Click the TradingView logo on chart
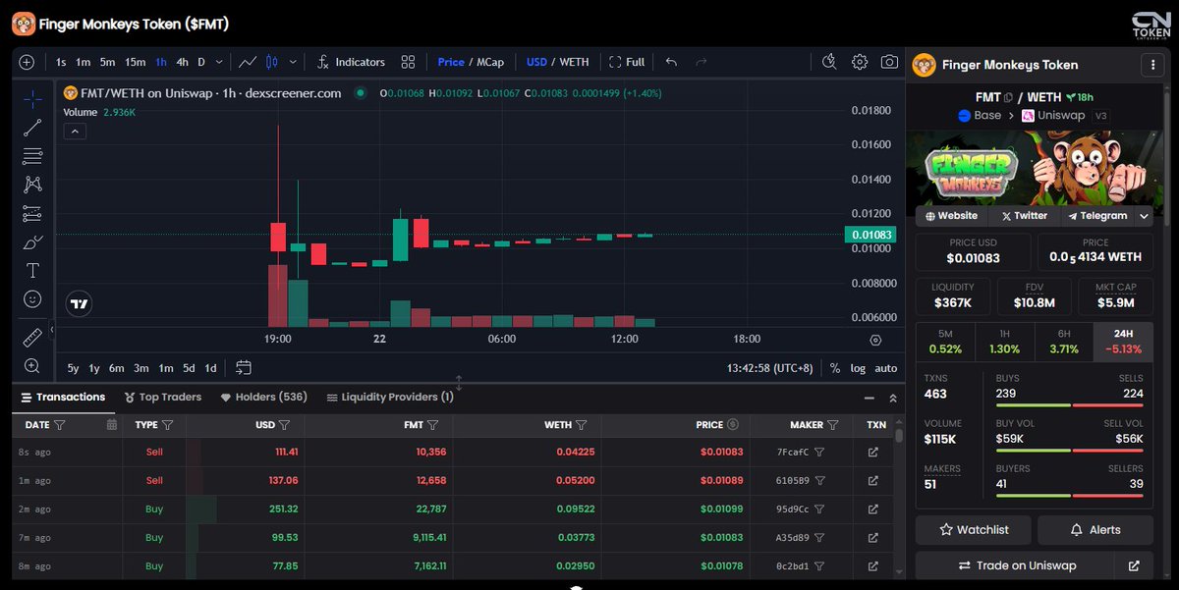 [80, 304]
